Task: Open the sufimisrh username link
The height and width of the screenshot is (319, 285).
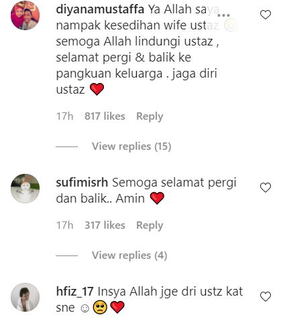Action: click(82, 183)
